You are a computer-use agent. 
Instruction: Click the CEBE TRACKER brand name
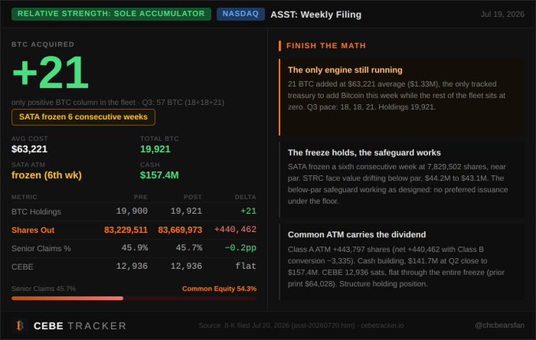click(80, 326)
